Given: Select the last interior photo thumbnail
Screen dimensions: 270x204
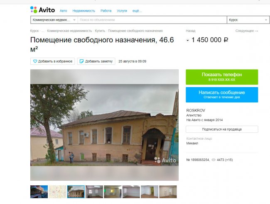Looking at the screenshot, I should [168, 192].
